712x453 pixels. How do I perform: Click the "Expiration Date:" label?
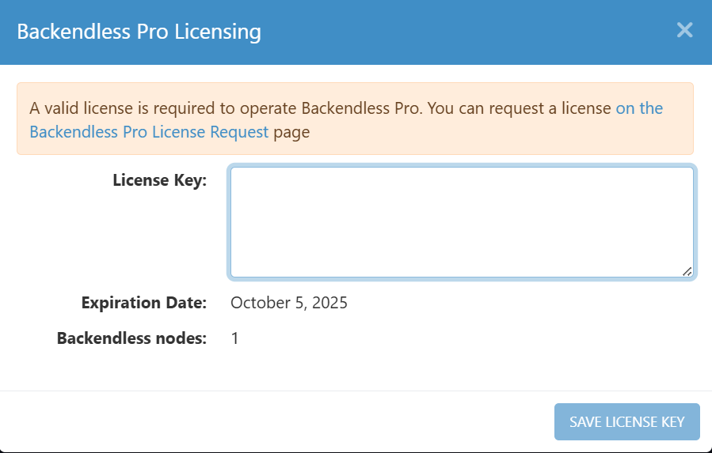tap(143, 303)
